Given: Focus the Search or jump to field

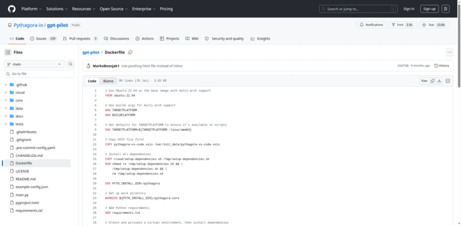Looking at the screenshot, I should (x=358, y=9).
